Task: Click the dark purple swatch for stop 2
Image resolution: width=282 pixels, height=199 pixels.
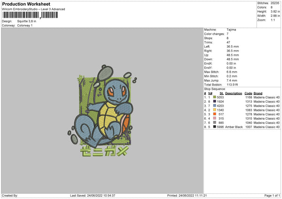Action: 215,101
